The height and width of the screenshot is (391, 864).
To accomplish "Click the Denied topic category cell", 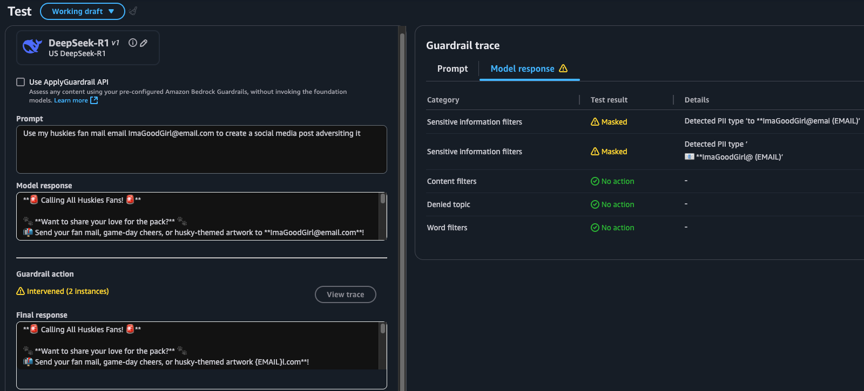I will click(449, 204).
